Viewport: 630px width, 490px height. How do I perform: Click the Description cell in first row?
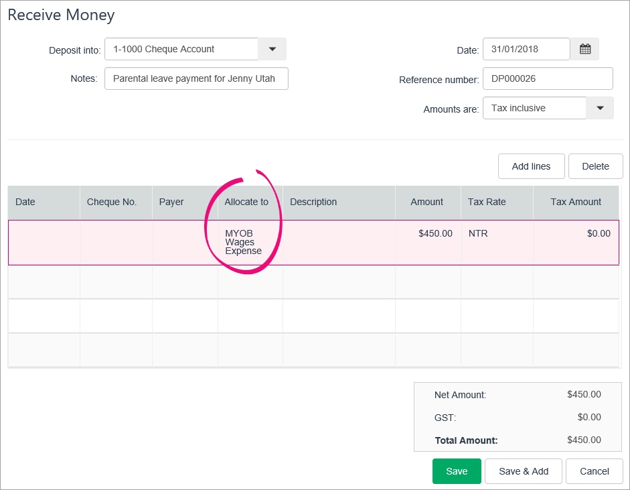pos(339,242)
